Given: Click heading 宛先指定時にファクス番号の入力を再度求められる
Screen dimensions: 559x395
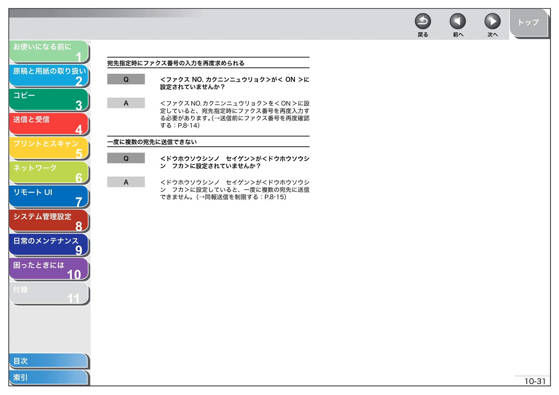Looking at the screenshot, I should (x=176, y=63).
